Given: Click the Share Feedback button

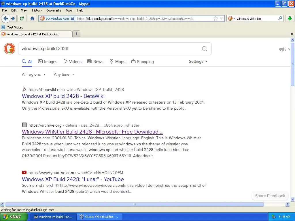Looking at the screenshot, I should (270, 196).
